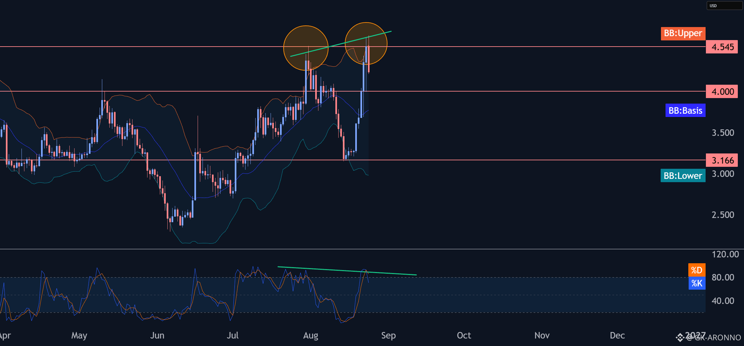The image size is (744, 346).
Task: Select the BB:Basis indicator label
Action: 685,110
